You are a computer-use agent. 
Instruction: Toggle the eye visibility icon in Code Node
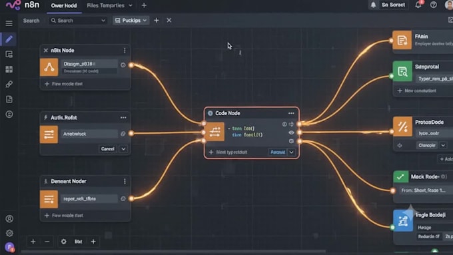[291, 132]
